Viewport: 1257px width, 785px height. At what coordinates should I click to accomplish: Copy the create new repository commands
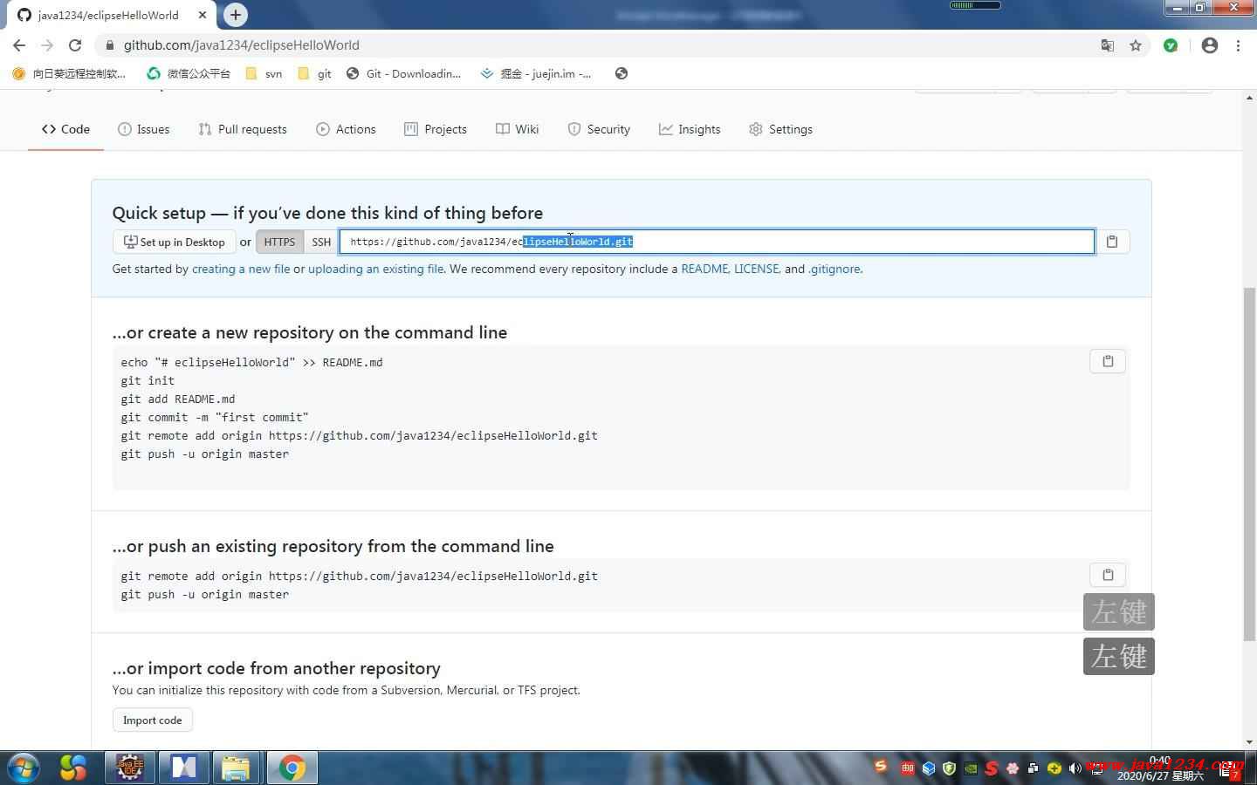1108,361
